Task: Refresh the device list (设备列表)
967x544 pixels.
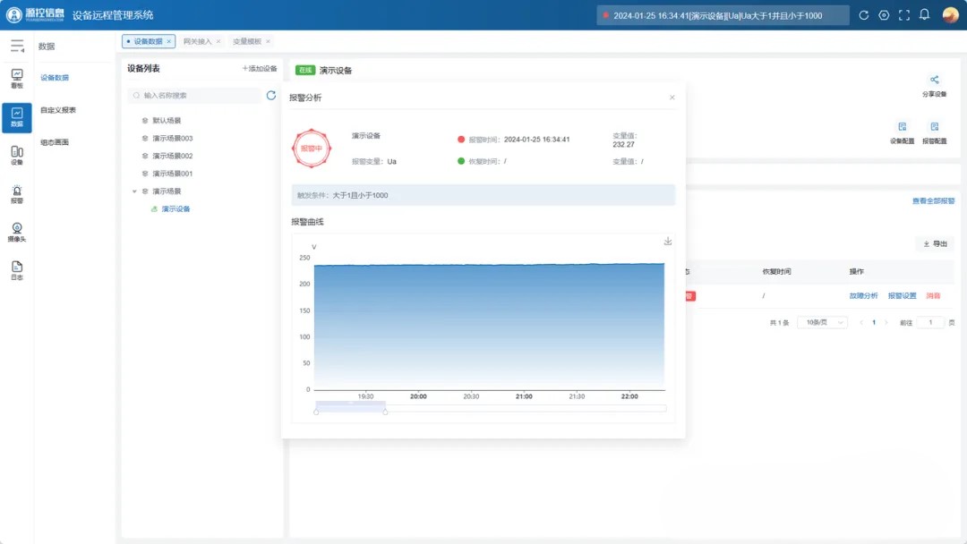Action: pos(270,96)
